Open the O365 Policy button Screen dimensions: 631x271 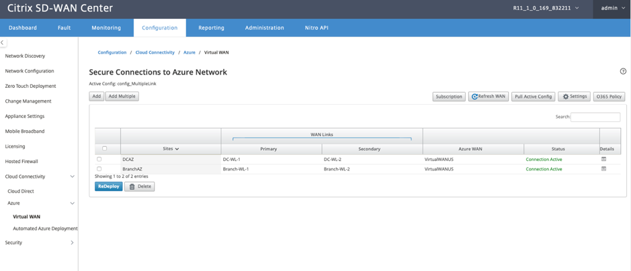click(x=609, y=97)
